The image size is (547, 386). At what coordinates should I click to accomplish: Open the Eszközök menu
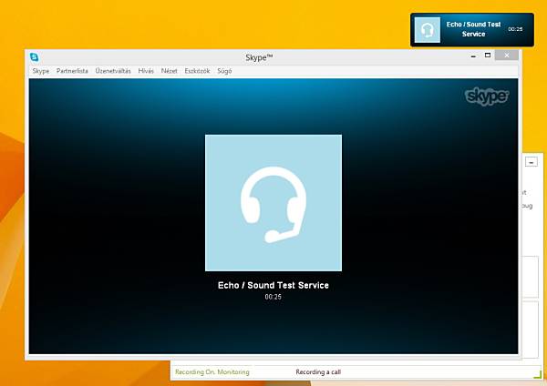pyautogui.click(x=197, y=71)
